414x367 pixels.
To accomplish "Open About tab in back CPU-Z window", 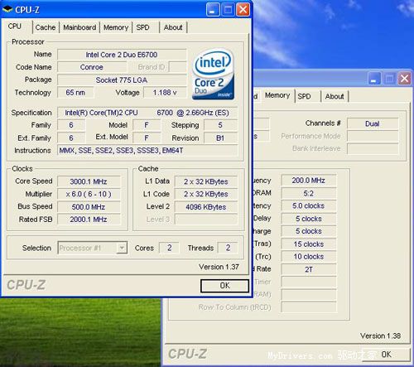I will click(335, 96).
